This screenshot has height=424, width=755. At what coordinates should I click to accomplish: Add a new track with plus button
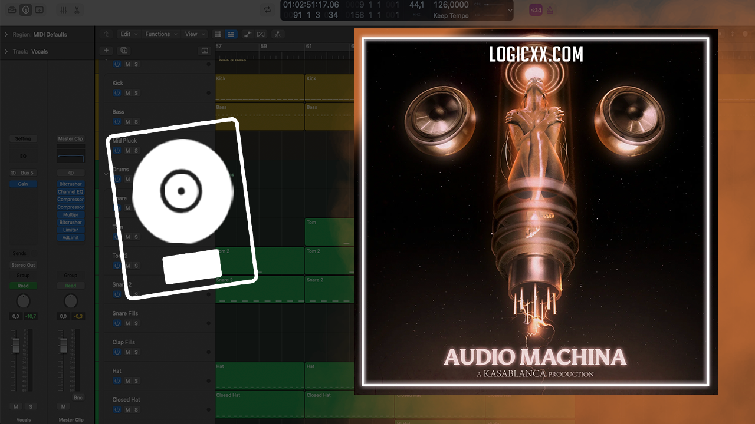tap(106, 51)
